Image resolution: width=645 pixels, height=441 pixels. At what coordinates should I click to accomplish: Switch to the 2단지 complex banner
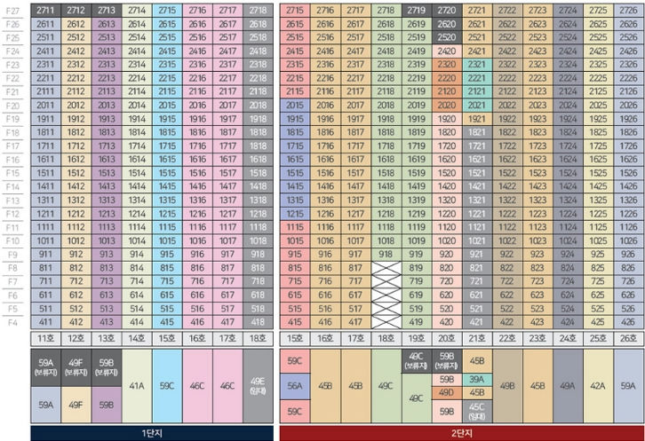click(x=462, y=433)
